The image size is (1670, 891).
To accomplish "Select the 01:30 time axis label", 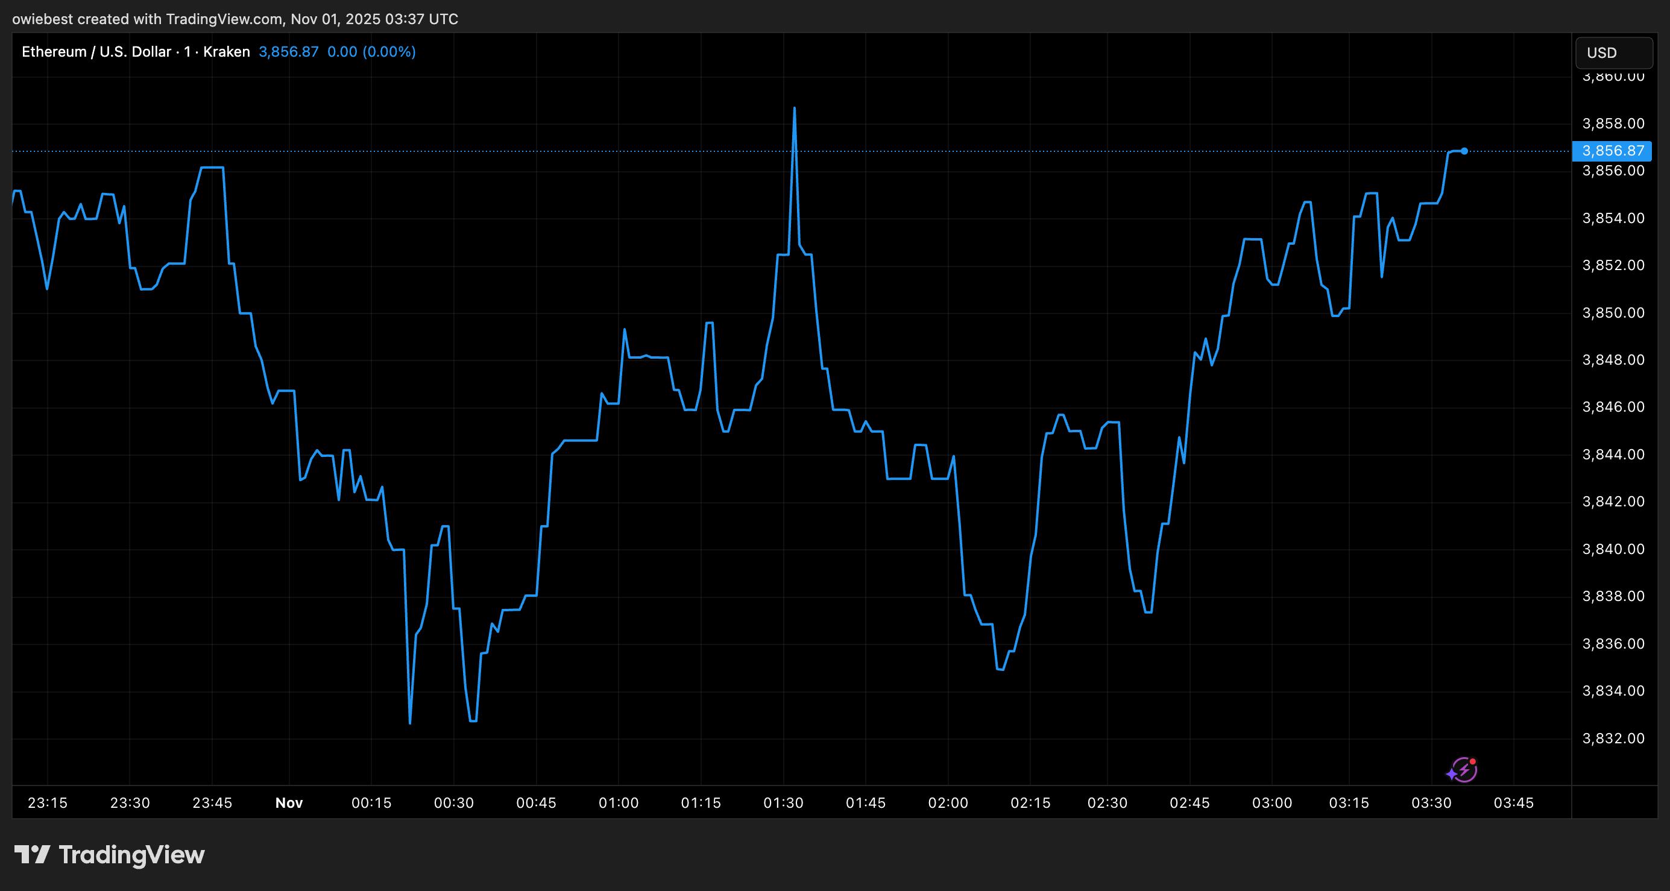I will 783,803.
